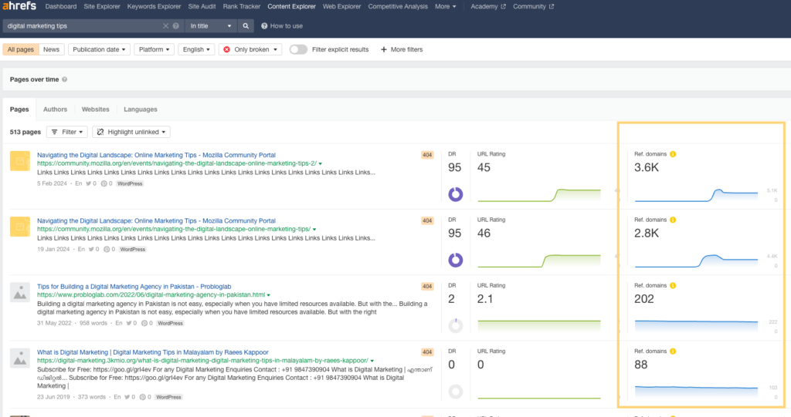Screen dimensions: 791x417
Task: Clear the search query with the X icon
Action: pyautogui.click(x=165, y=25)
